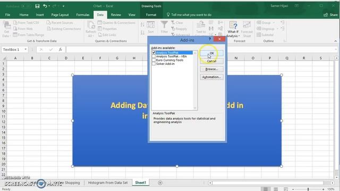340x191 pixels.
Task: Open Existing Connections
Action: click(x=64, y=29)
